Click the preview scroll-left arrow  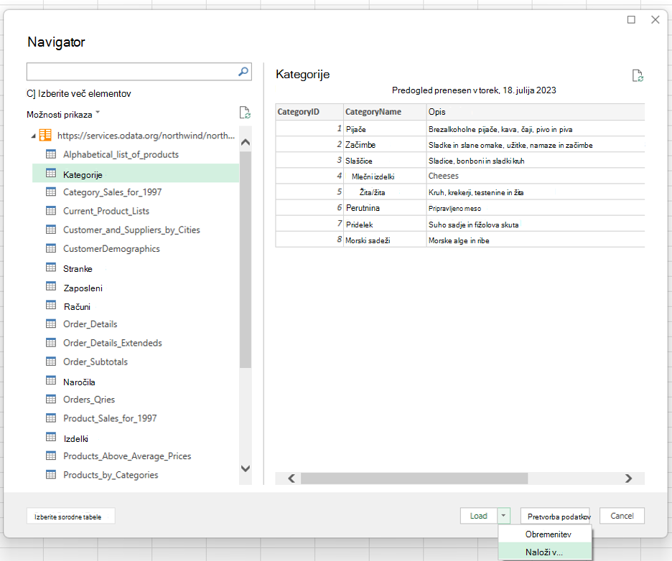click(291, 478)
